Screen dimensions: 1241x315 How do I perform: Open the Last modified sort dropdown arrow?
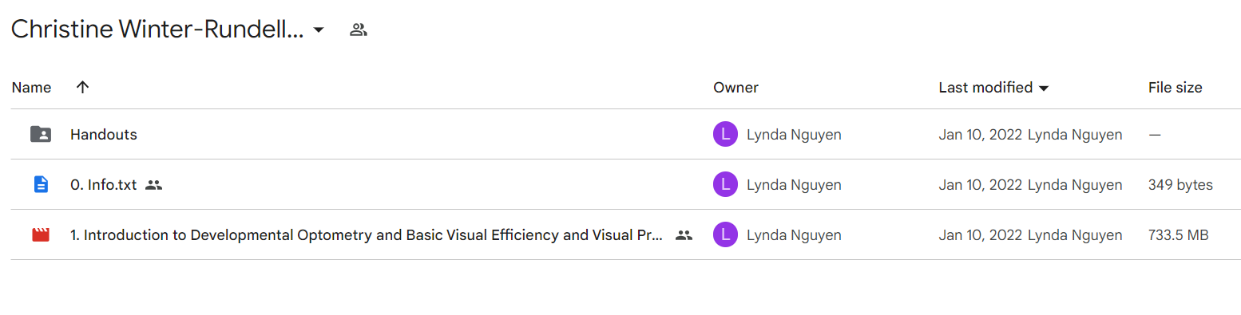pyautogui.click(x=1043, y=89)
